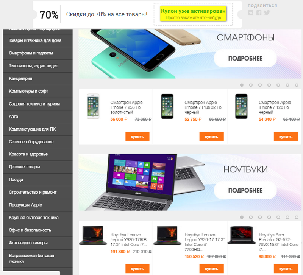Viewport: 303px width, 275px height.
Task: Open the gold iPhone 7 256 Гб thumbnail
Action: pyautogui.click(x=93, y=106)
